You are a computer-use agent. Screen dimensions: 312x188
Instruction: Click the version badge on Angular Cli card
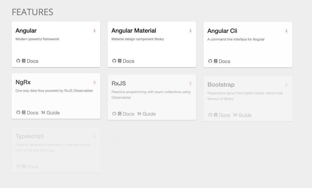[x=286, y=31]
